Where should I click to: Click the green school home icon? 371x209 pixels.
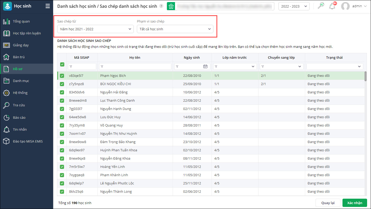(x=171, y=6)
